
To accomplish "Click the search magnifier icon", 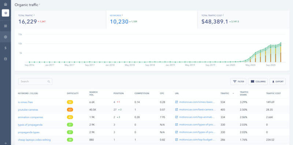I will tap(49, 81).
